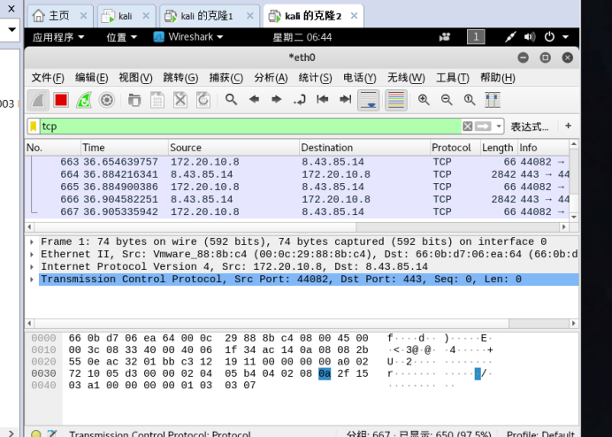
Task: Open the 位置 places menu
Action: pyautogui.click(x=122, y=37)
